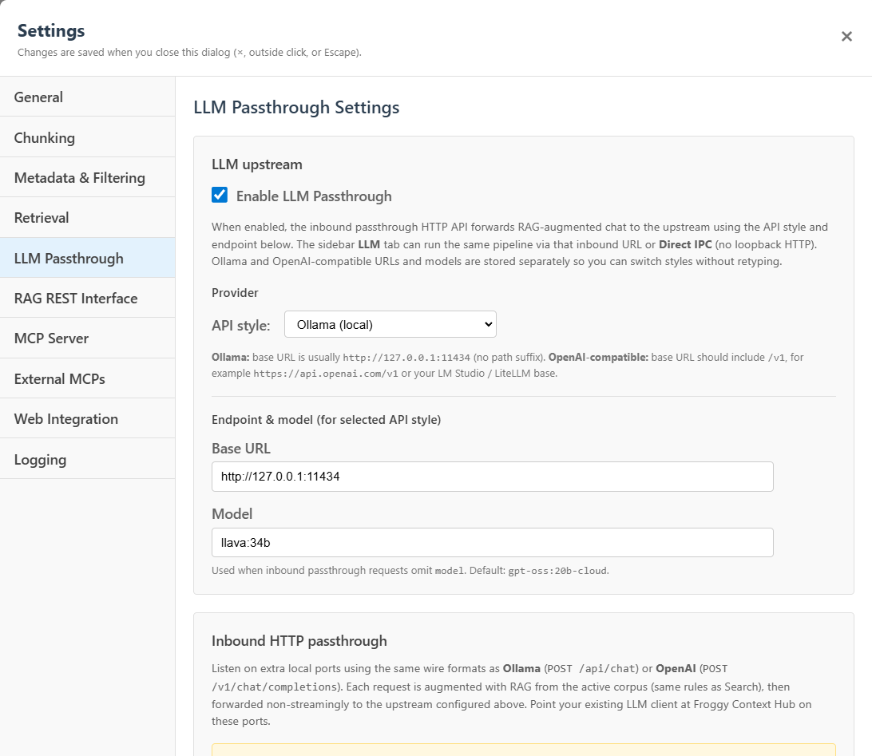Click the 'API style:' label
The height and width of the screenshot is (756, 872).
(x=241, y=325)
